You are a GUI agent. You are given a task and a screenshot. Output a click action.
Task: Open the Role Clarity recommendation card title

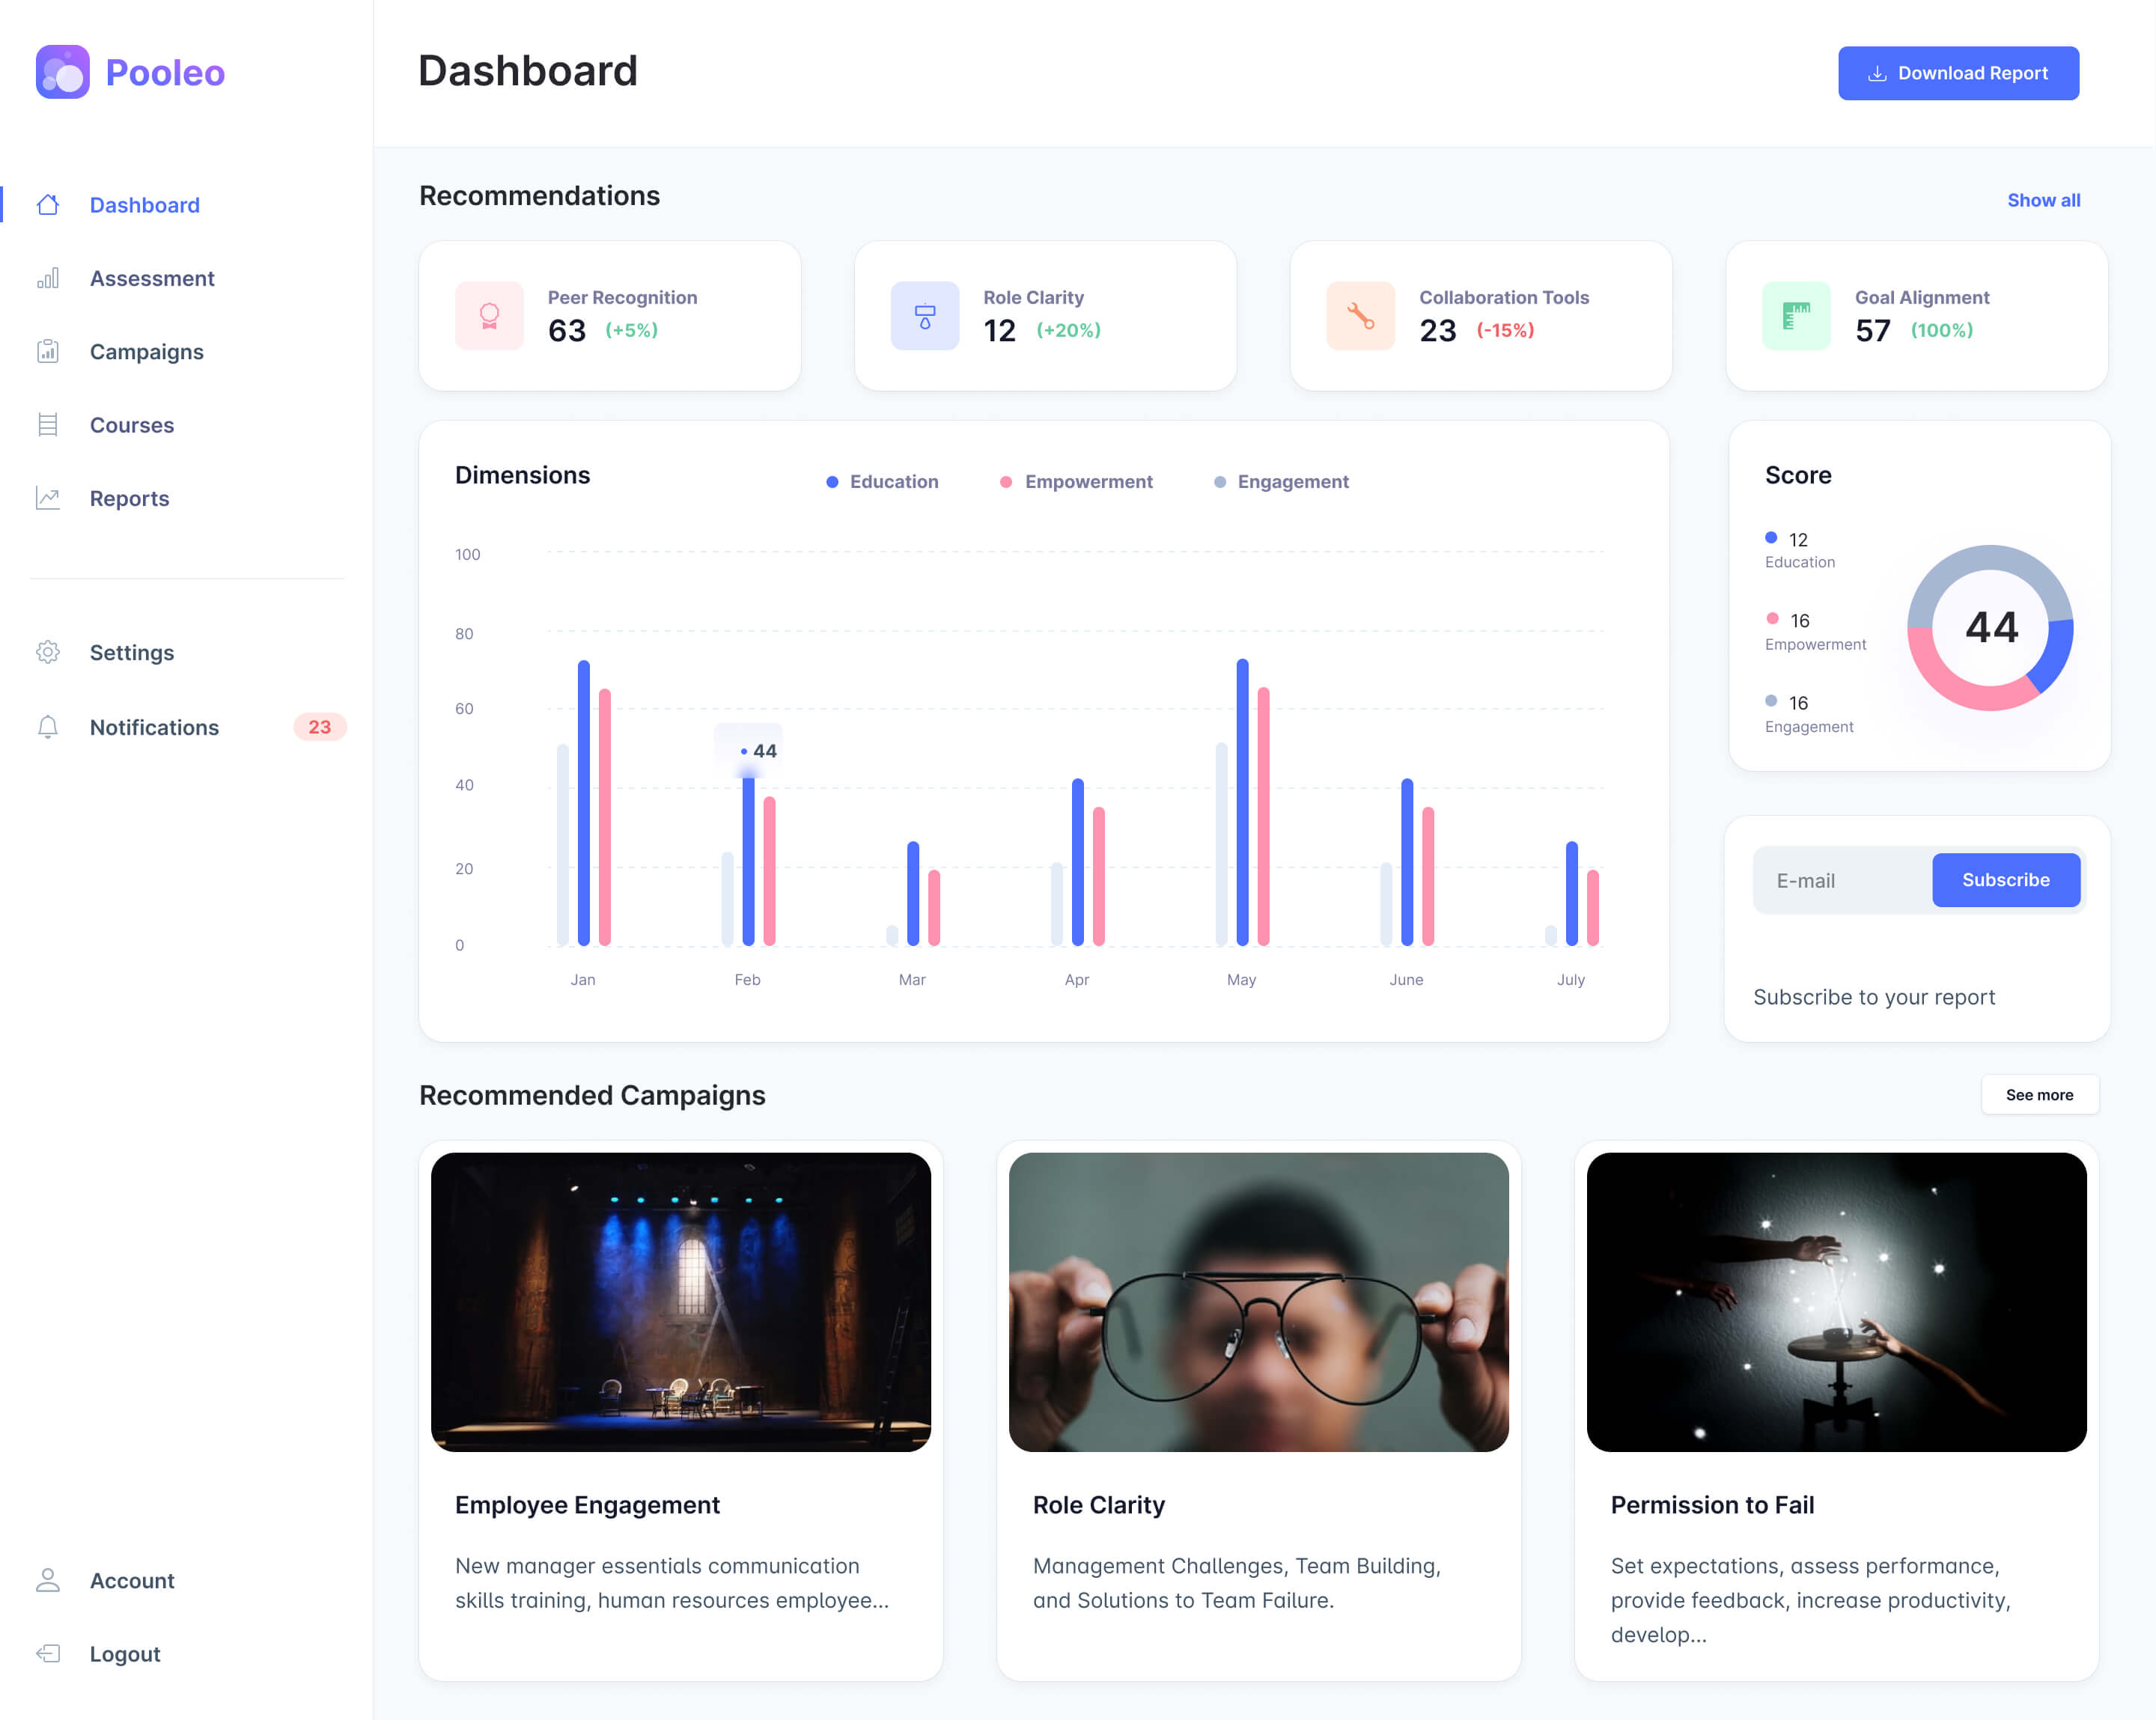point(1033,298)
